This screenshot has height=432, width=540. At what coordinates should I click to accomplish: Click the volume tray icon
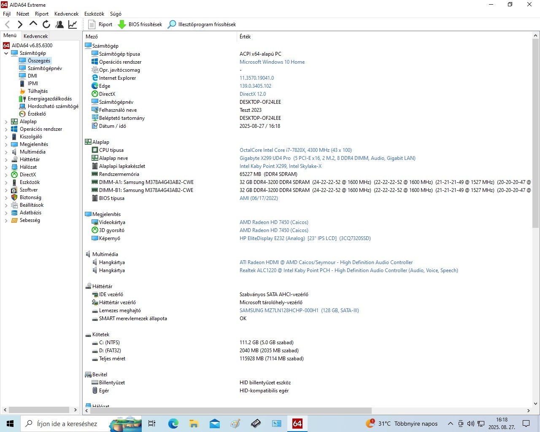470,424
